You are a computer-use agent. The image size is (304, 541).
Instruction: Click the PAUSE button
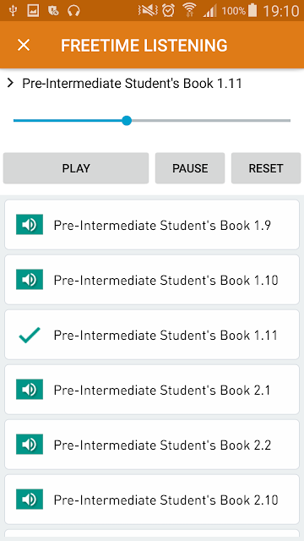tap(190, 168)
